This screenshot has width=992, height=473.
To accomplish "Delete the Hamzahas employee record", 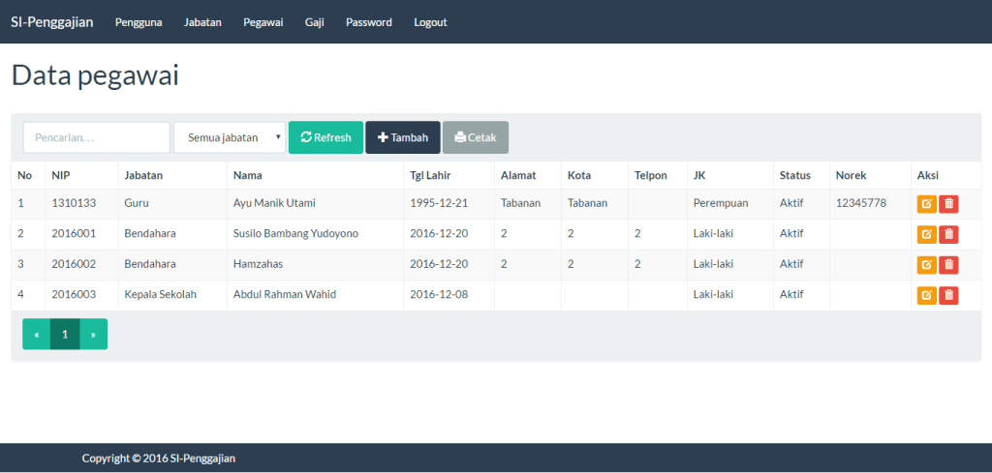I will pos(948,265).
